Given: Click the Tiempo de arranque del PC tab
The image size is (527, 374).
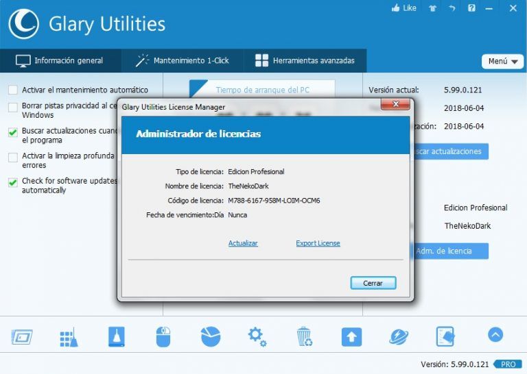Looking at the screenshot, I should (x=262, y=90).
